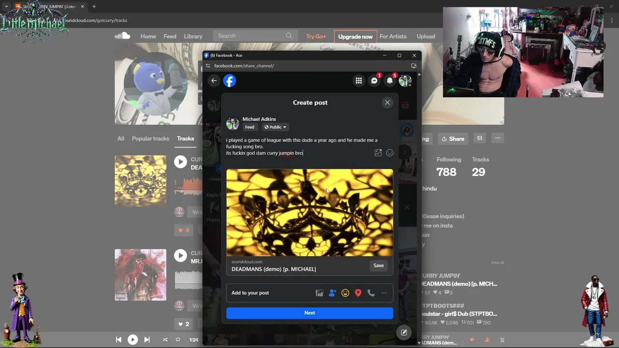This screenshot has width=619, height=348.
Task: Click SoundCloud search magnifier icon
Action: [289, 36]
